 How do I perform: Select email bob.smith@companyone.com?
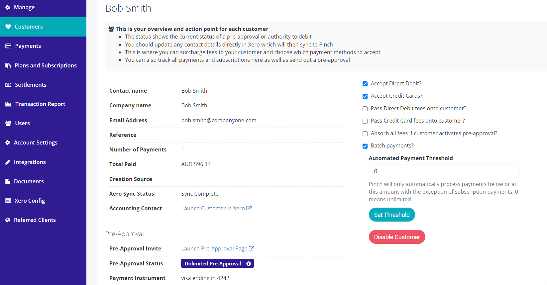219,120
